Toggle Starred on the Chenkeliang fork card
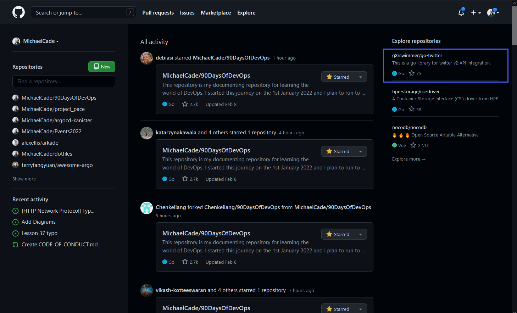The height and width of the screenshot is (313, 517). [x=337, y=234]
